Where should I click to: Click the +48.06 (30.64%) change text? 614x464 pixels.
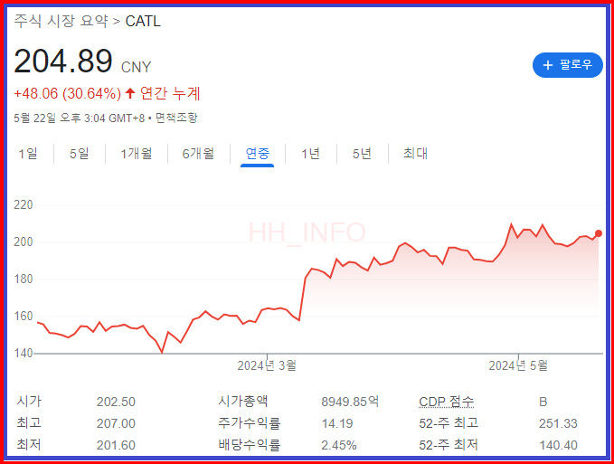click(x=67, y=93)
